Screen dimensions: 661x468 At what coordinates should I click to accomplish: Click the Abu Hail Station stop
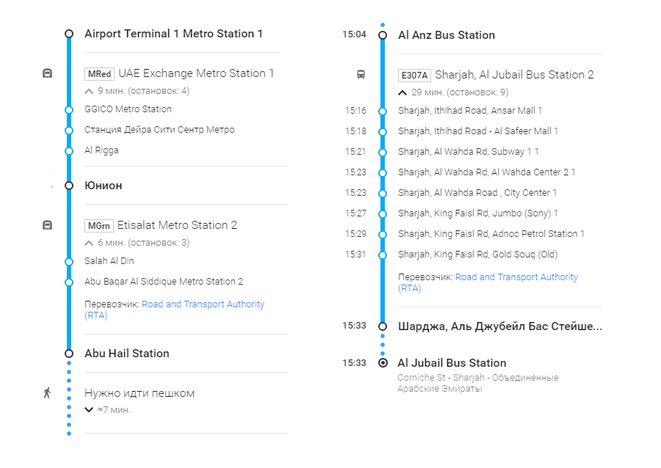coord(126,354)
